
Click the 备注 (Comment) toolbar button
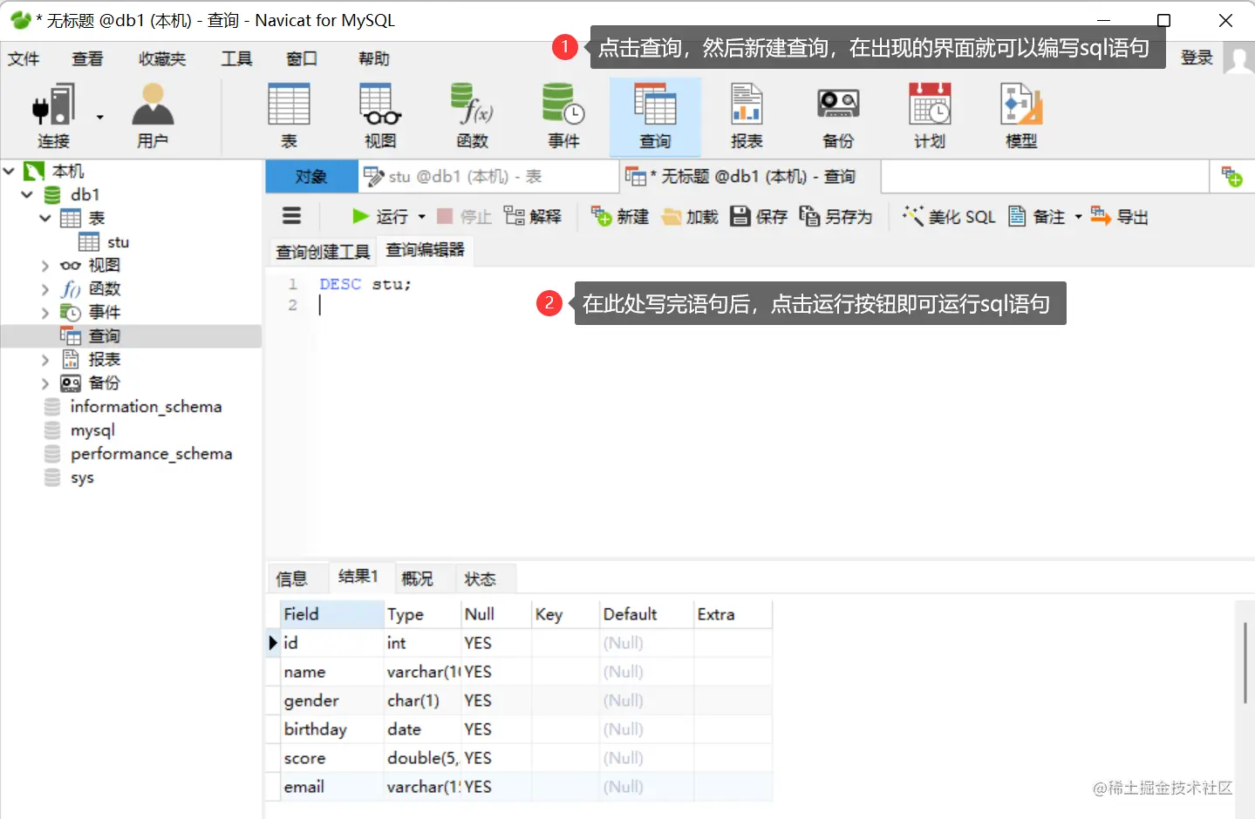point(1037,216)
